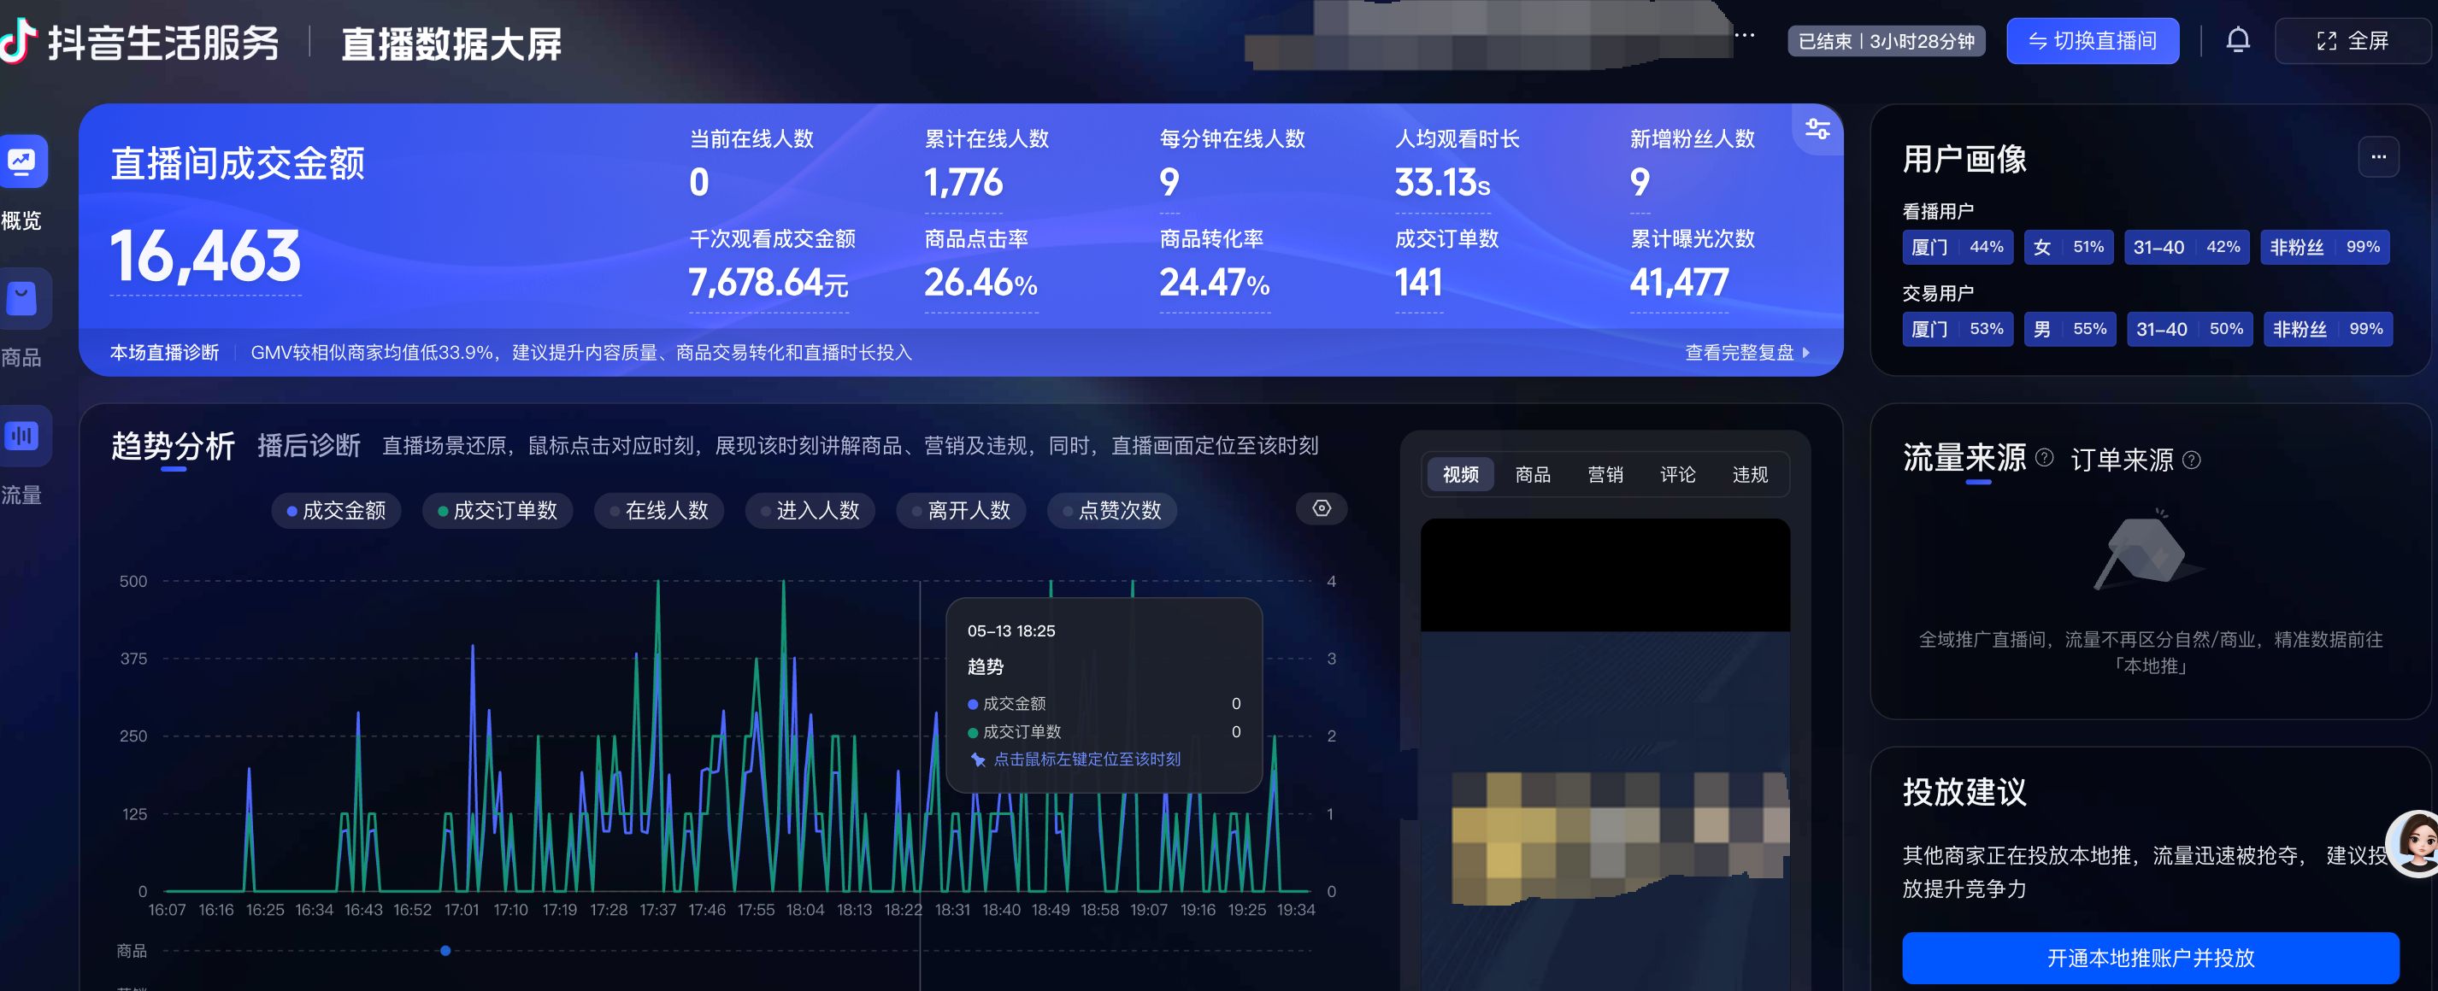Click 交易用户 tag 男 55%
Image resolution: width=2438 pixels, height=991 pixels.
(2070, 329)
